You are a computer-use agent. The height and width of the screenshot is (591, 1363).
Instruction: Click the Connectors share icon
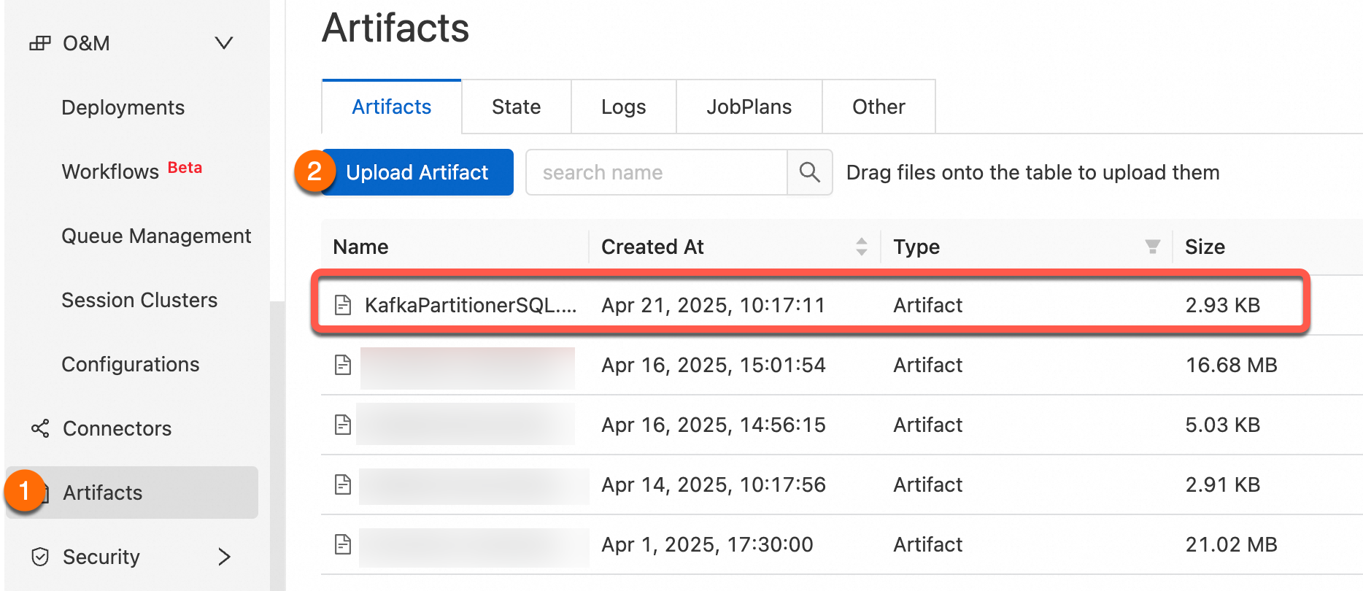[x=40, y=428]
